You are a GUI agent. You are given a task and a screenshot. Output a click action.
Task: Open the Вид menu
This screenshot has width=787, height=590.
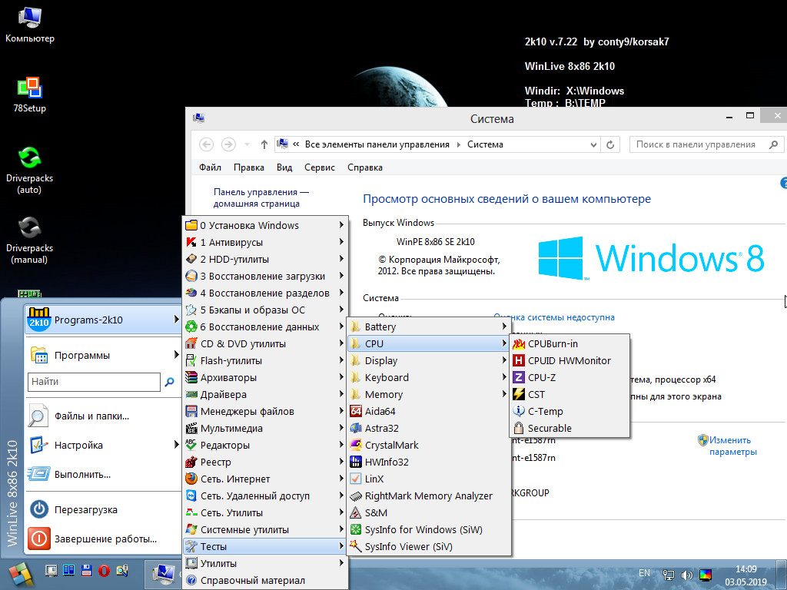coord(284,167)
